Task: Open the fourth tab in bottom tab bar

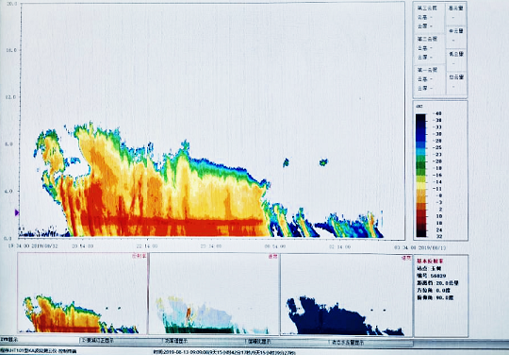Action: click(x=286, y=342)
